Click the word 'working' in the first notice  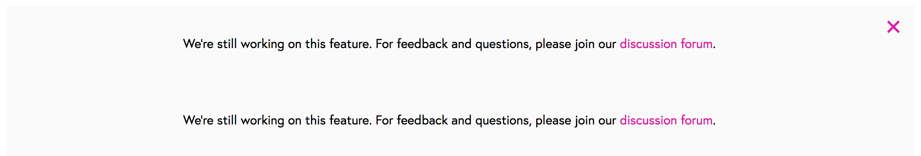tap(262, 45)
